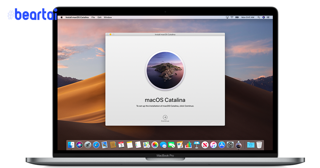The width and height of the screenshot is (320, 168).
Task: Open Downloads folder in the Dock
Action: [251, 145]
